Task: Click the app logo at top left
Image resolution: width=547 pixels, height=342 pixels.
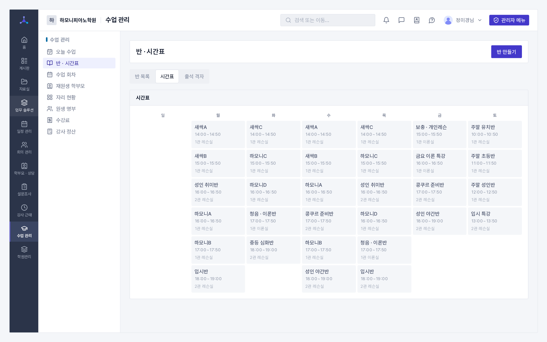Action: (x=24, y=20)
